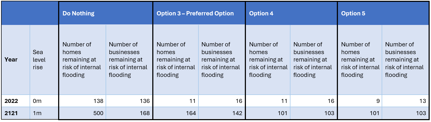Click Do Nothing's businesses at risk subheader
This screenshot has height=122, width=431.
coord(128,60)
